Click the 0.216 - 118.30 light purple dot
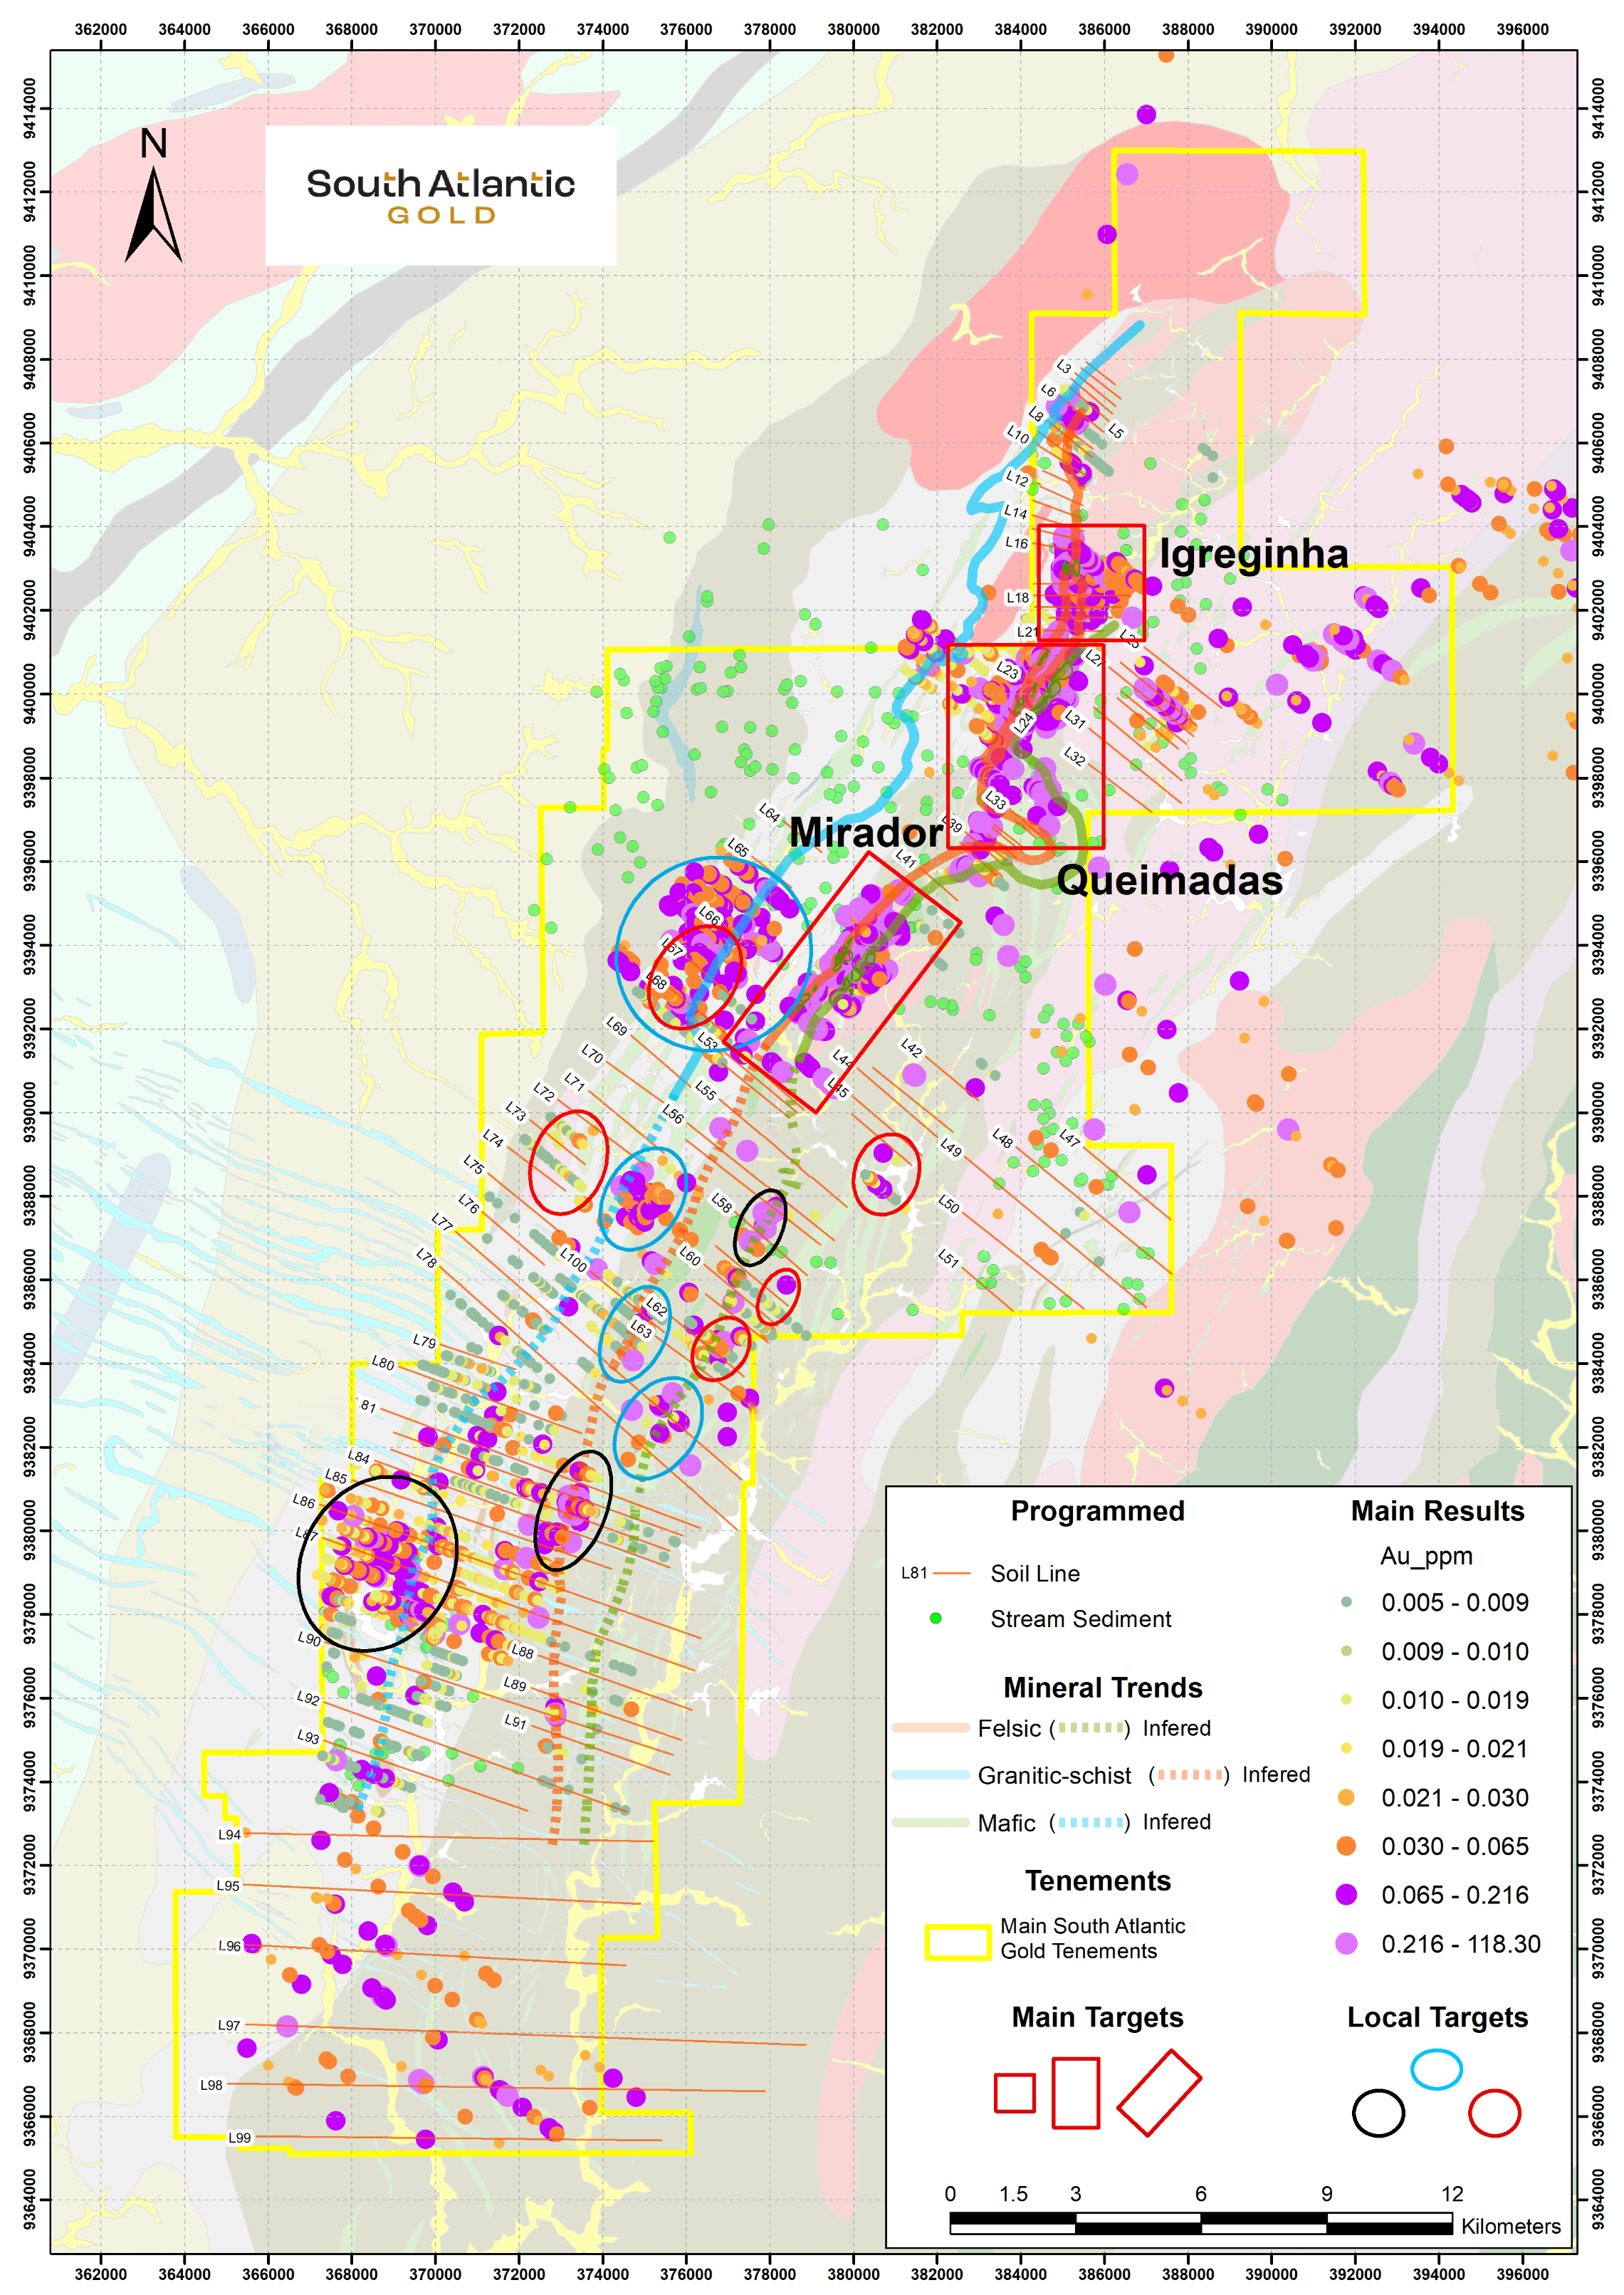The height and width of the screenshot is (2295, 1624). click(1346, 1943)
